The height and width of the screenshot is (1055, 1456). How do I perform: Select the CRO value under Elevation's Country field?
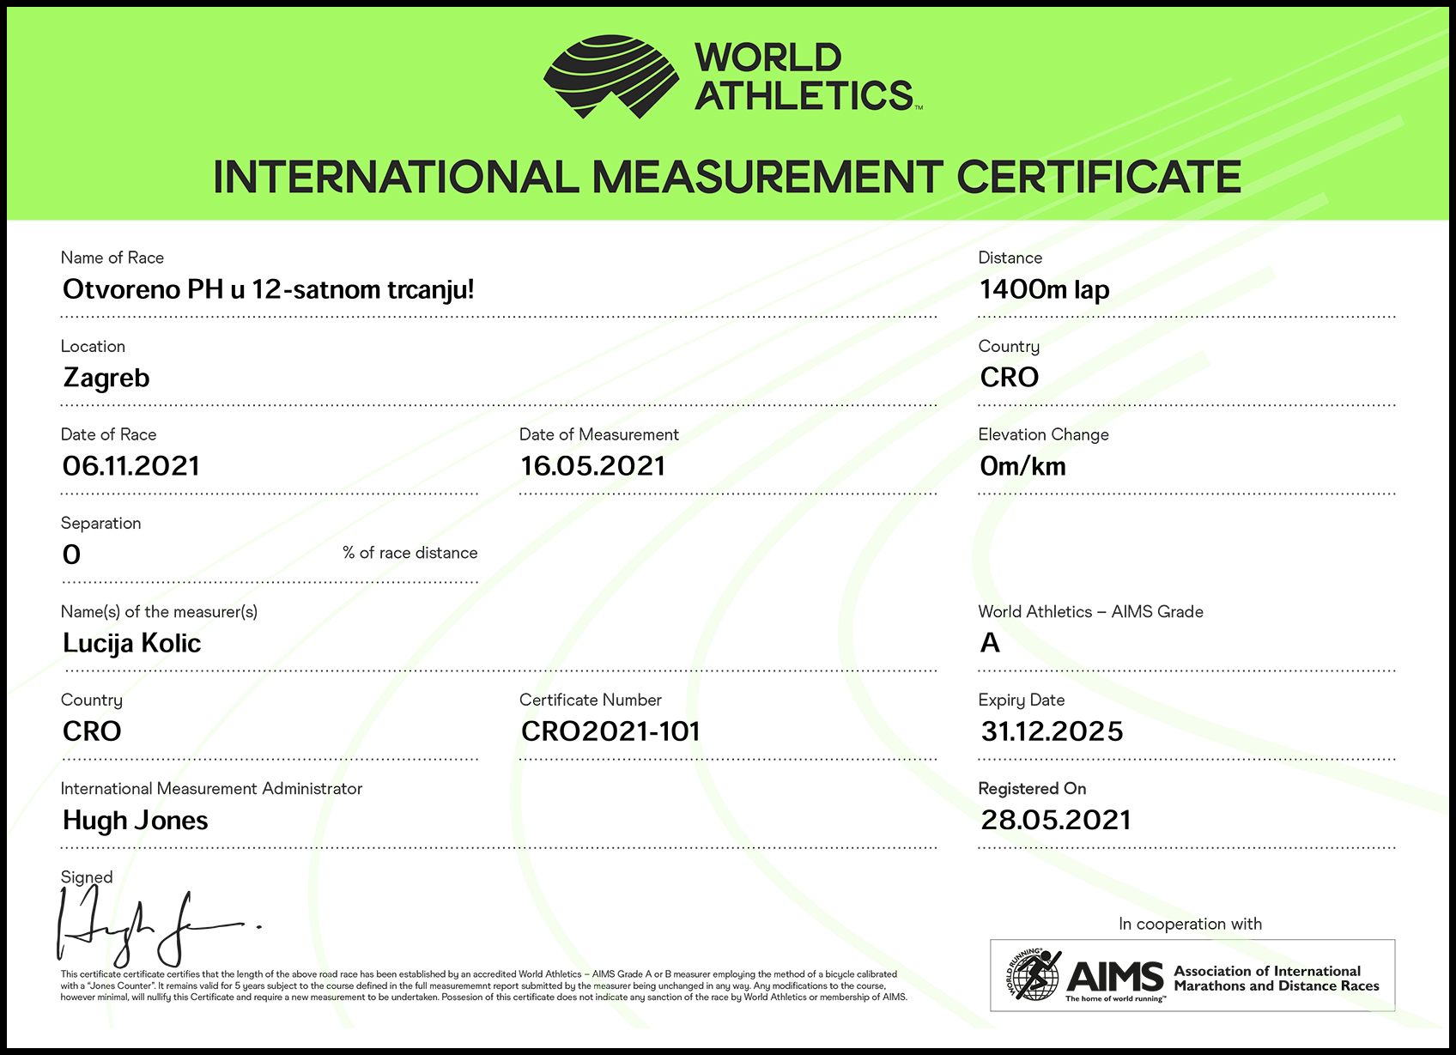[x=1010, y=378]
